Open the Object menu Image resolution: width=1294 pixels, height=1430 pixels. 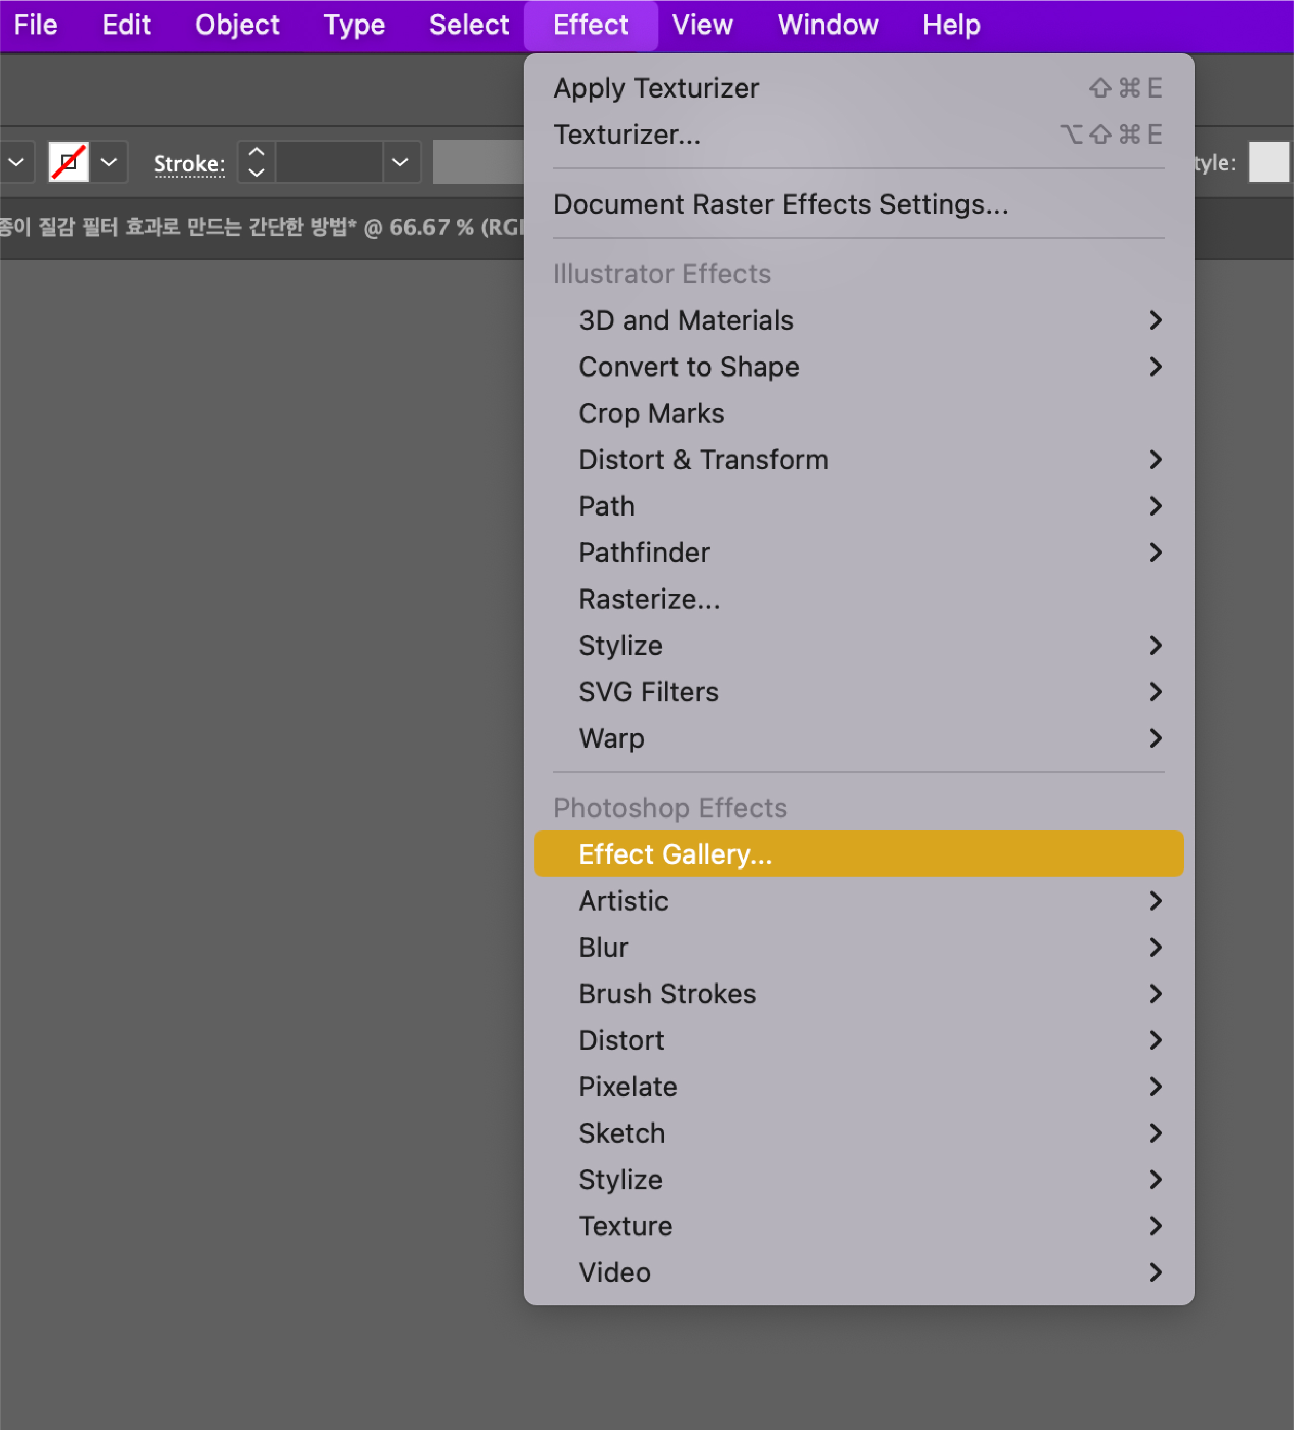237,25
